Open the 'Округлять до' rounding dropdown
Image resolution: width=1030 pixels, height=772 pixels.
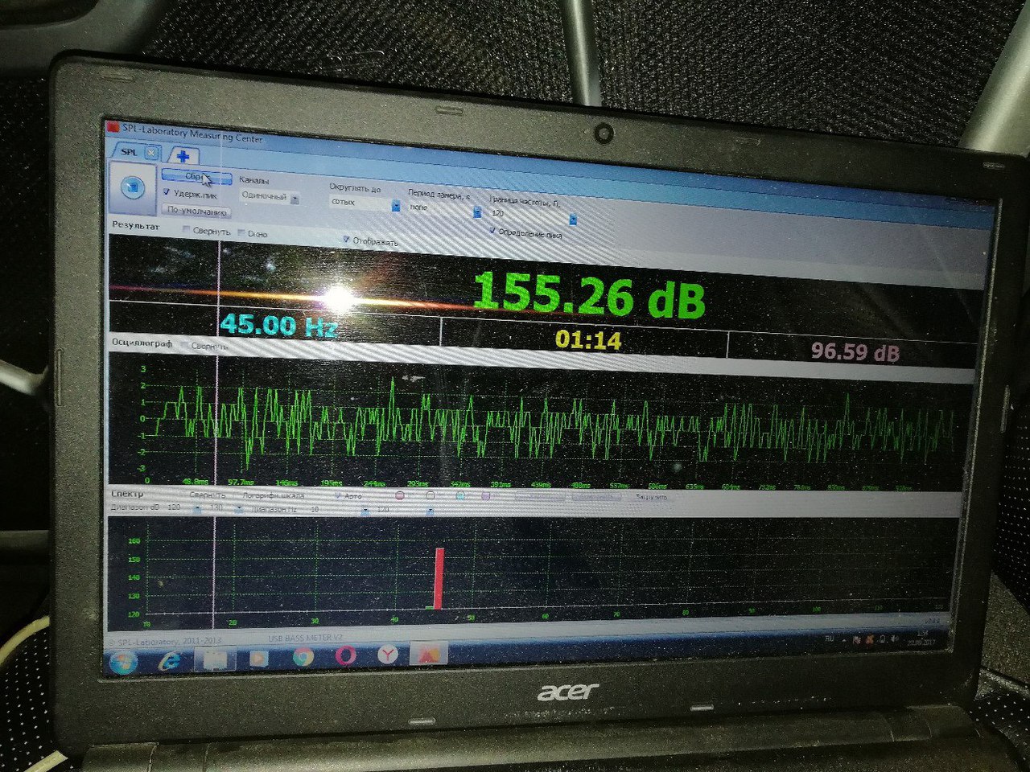[396, 206]
